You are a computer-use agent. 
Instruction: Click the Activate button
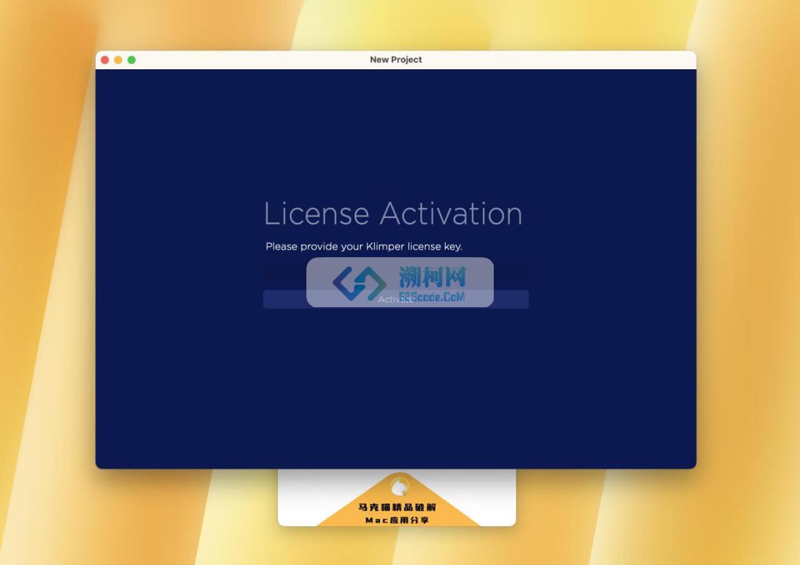pos(396,299)
